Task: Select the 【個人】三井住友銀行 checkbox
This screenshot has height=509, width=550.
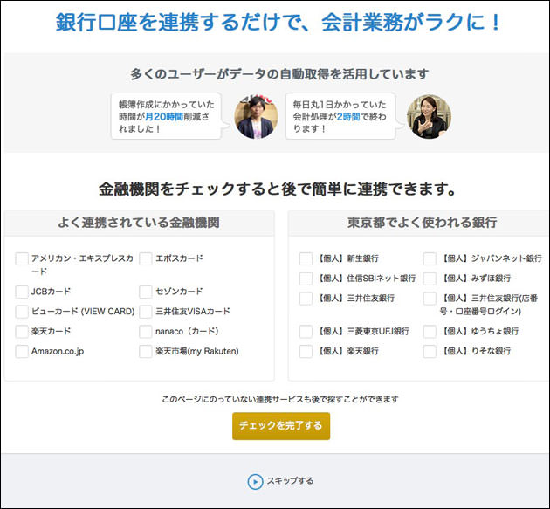Action: [306, 299]
